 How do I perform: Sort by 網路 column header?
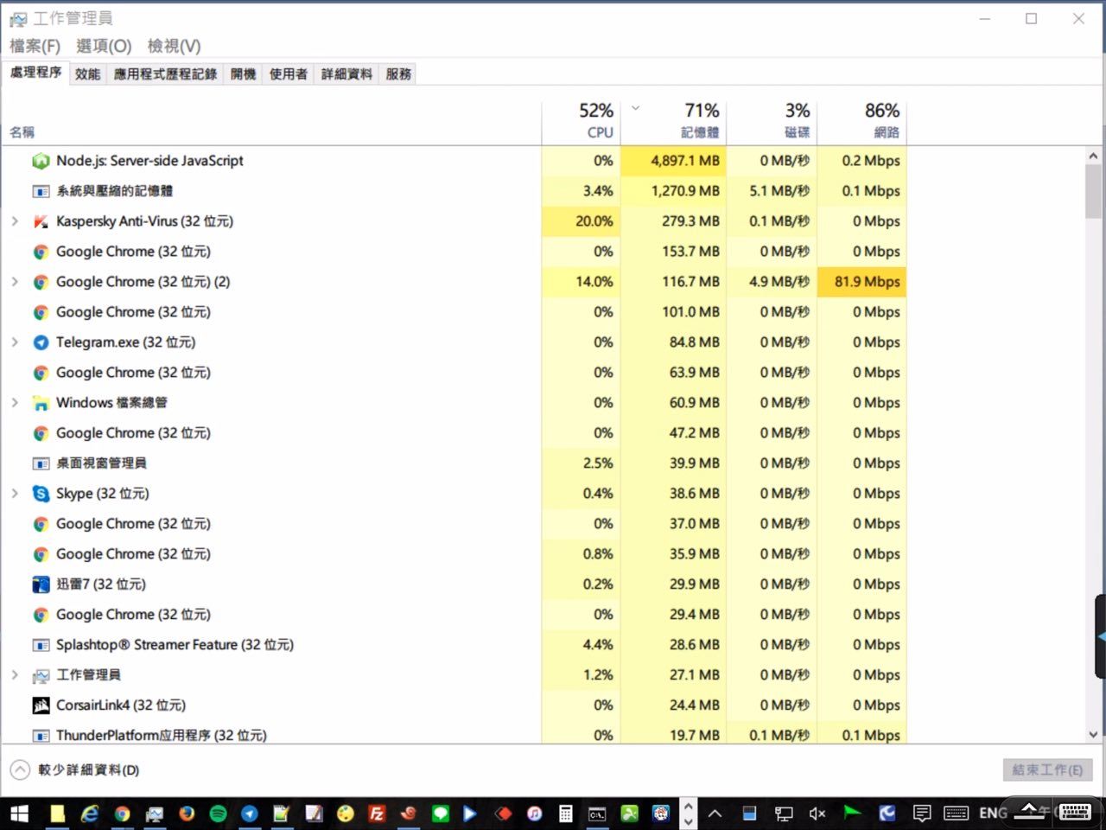pos(862,121)
